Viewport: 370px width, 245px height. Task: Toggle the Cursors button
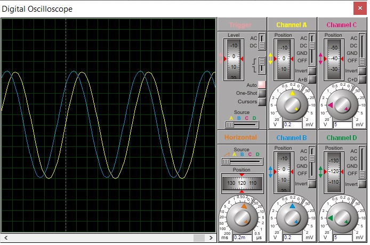click(262, 102)
